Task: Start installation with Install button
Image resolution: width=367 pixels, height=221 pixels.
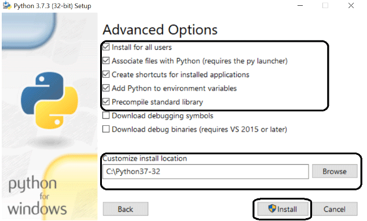Action: [282, 209]
